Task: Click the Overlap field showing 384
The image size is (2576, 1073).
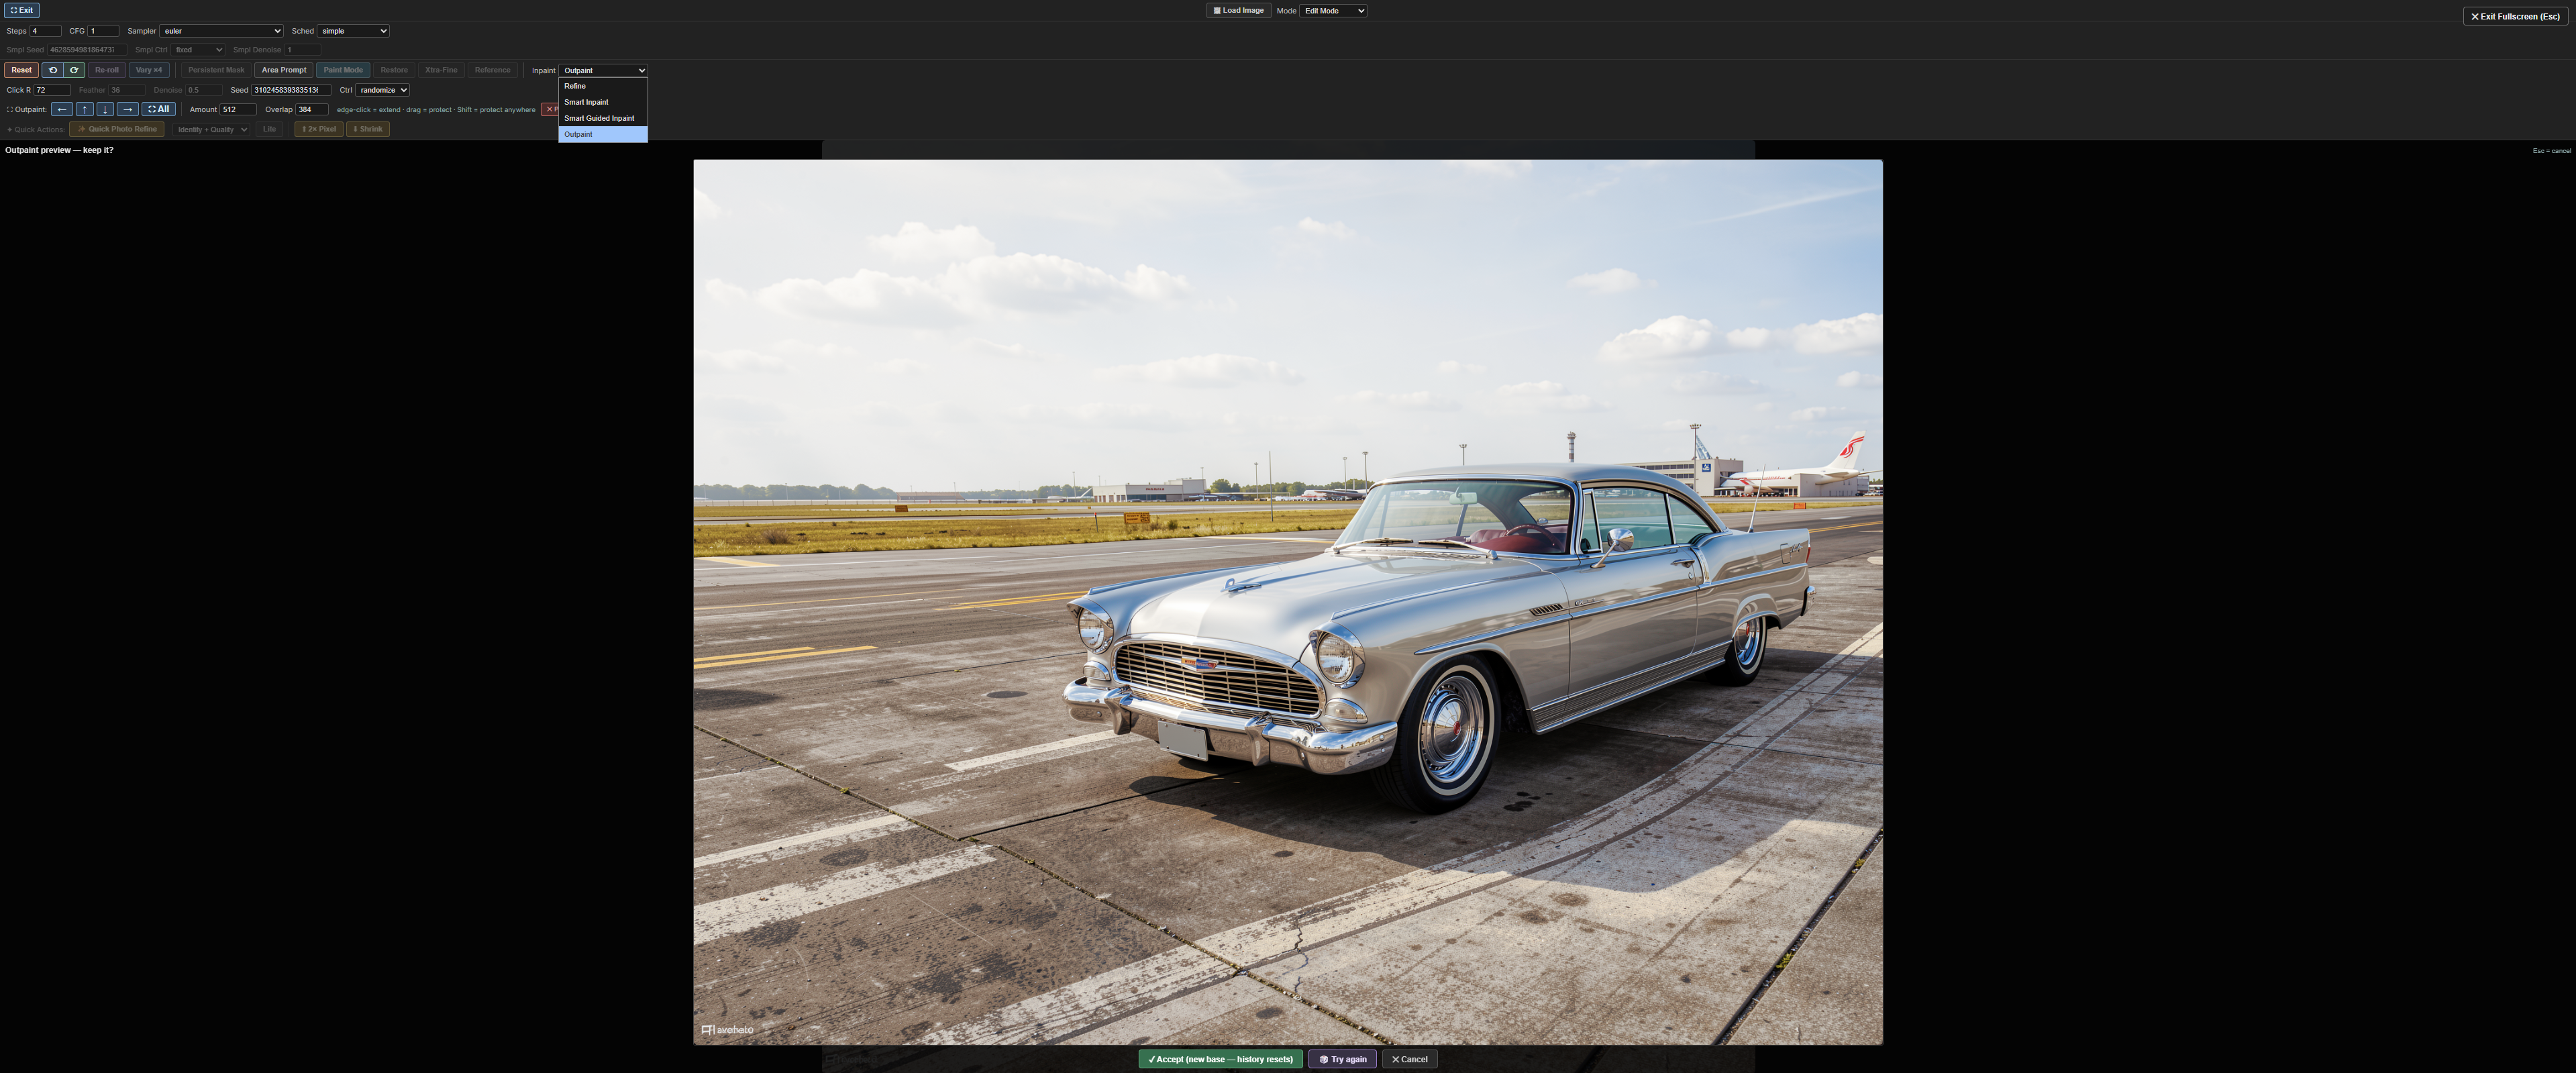Action: tap(312, 110)
